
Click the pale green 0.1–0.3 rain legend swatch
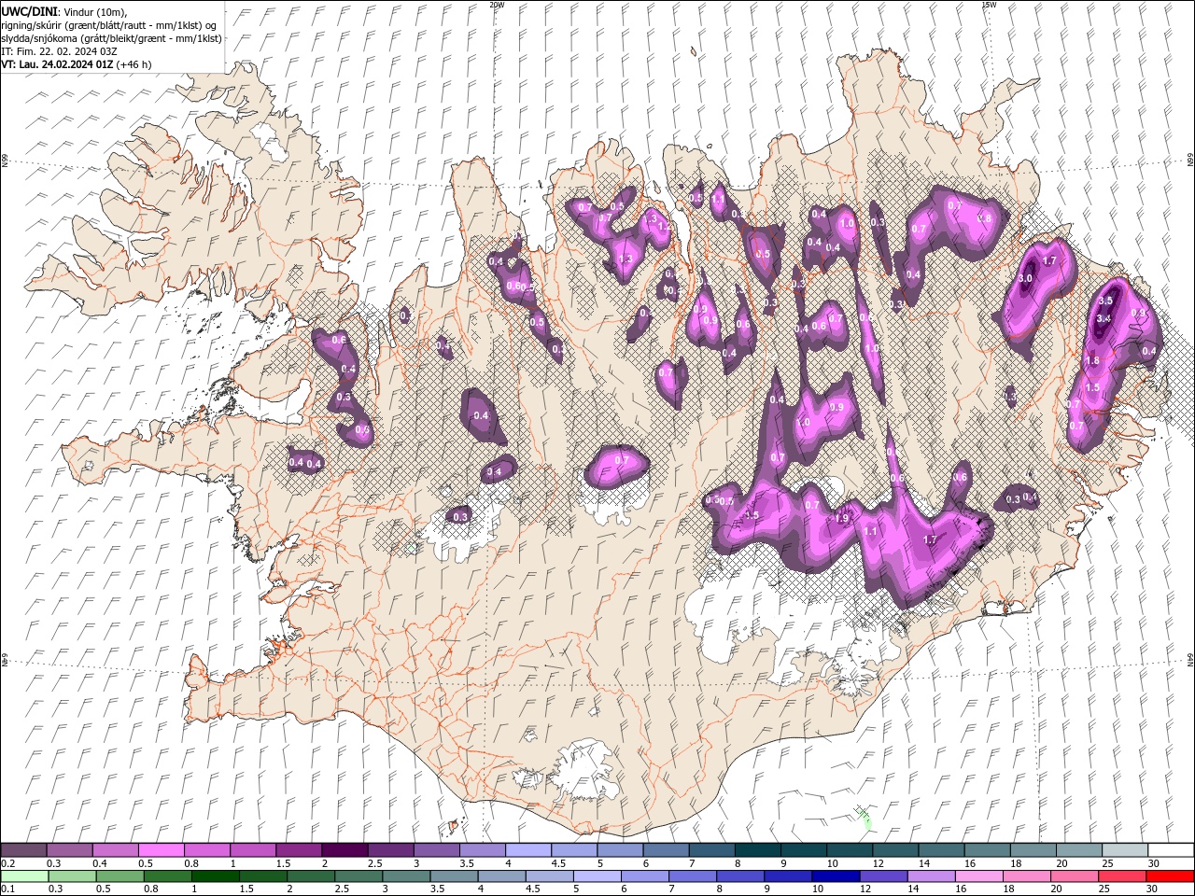point(24,876)
